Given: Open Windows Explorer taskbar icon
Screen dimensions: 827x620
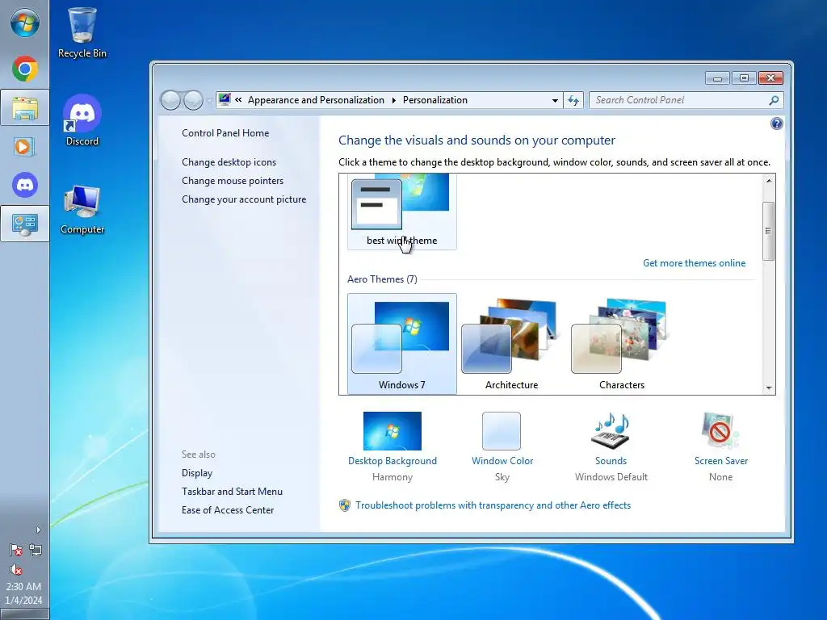Looking at the screenshot, I should click(x=25, y=108).
